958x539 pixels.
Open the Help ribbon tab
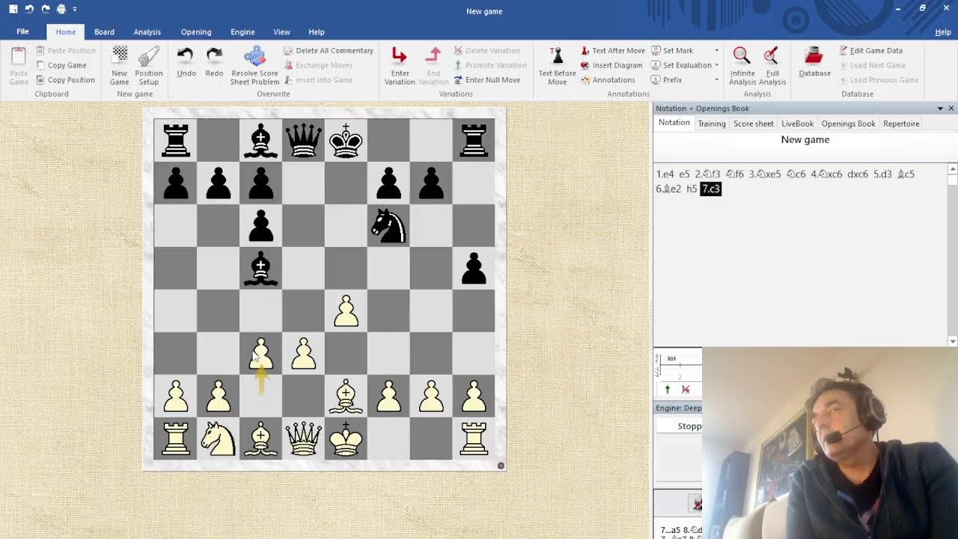pyautogui.click(x=317, y=32)
